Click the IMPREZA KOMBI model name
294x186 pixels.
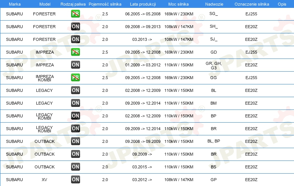pos(44,78)
